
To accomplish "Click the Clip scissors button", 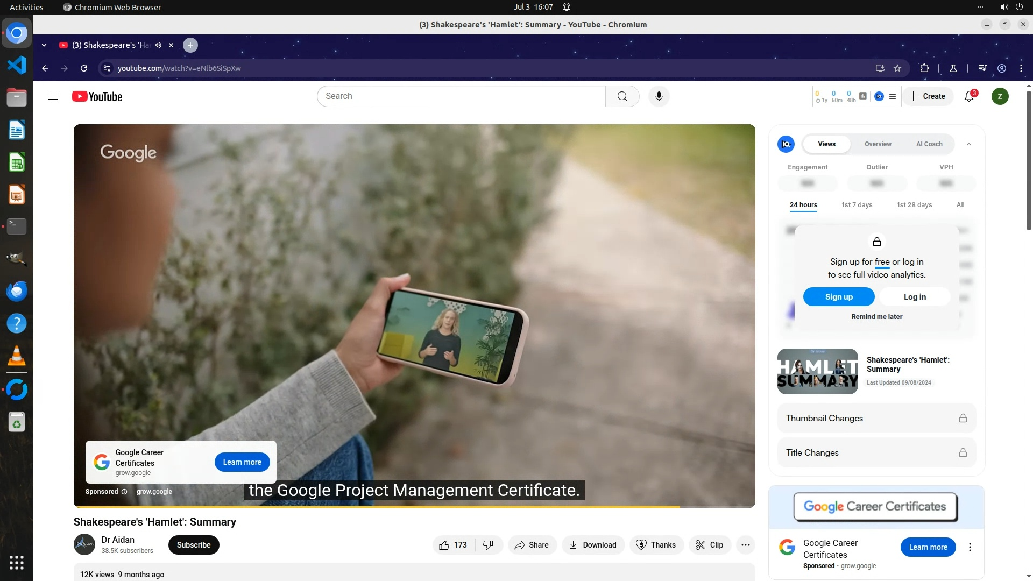I will [x=709, y=545].
